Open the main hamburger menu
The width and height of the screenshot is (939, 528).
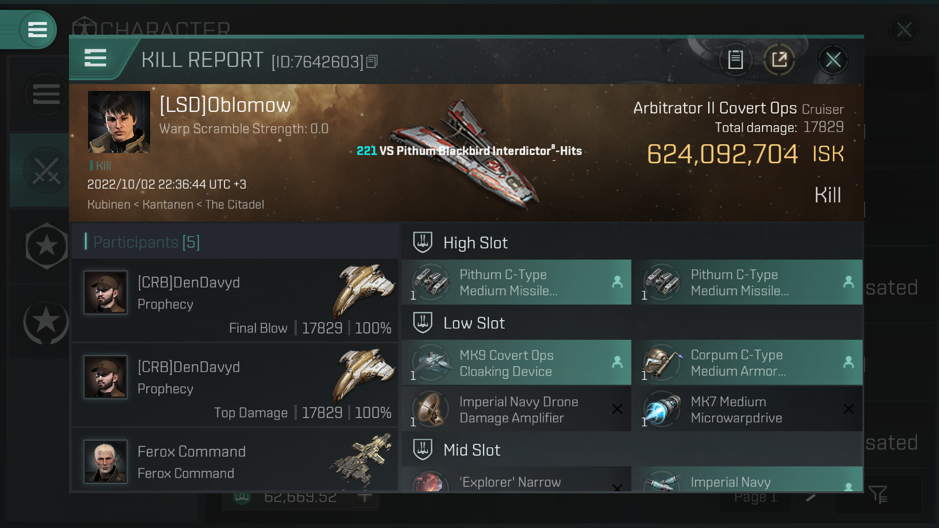(37, 29)
